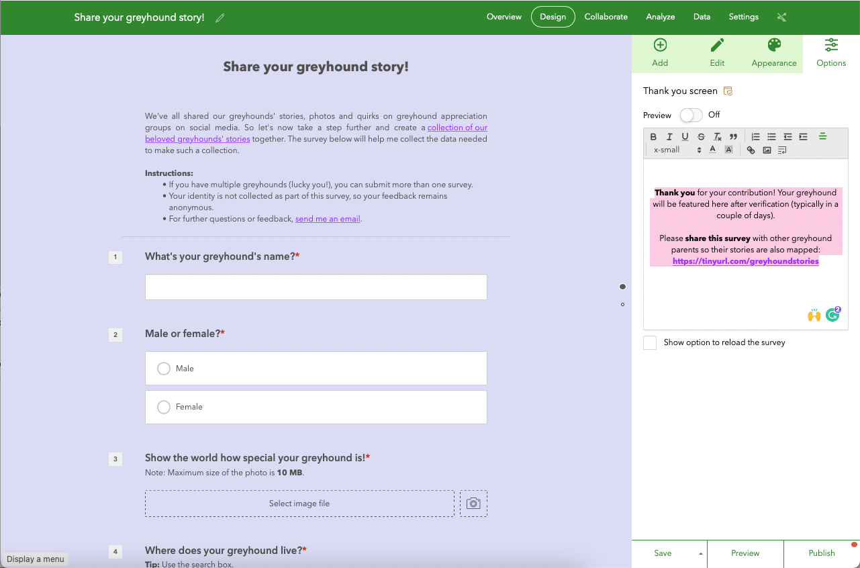
Task: Click the greyhound's name text field
Action: tap(316, 287)
